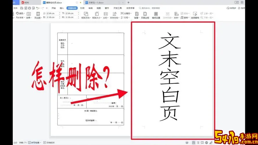Screen dimensions: 258x145
Task: Click the window layout icon at top right
Action: pos(237,2)
